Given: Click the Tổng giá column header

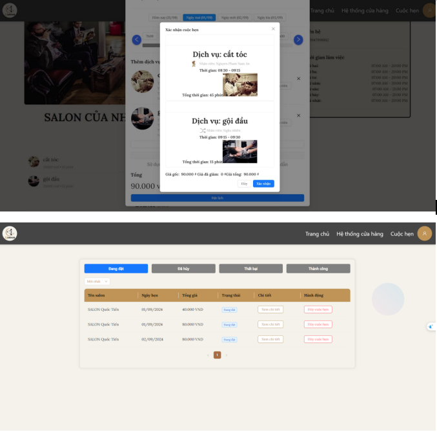Looking at the screenshot, I should point(190,295).
